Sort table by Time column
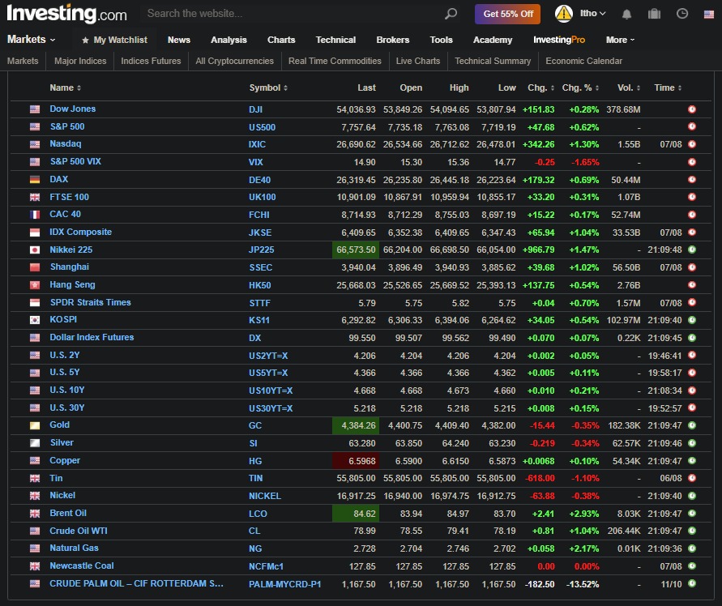This screenshot has width=722, height=606. click(x=668, y=87)
